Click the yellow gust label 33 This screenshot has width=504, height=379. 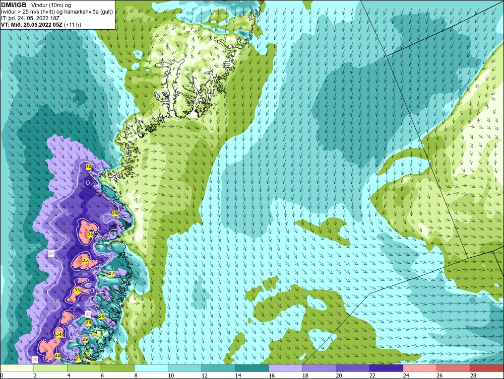tap(77, 290)
